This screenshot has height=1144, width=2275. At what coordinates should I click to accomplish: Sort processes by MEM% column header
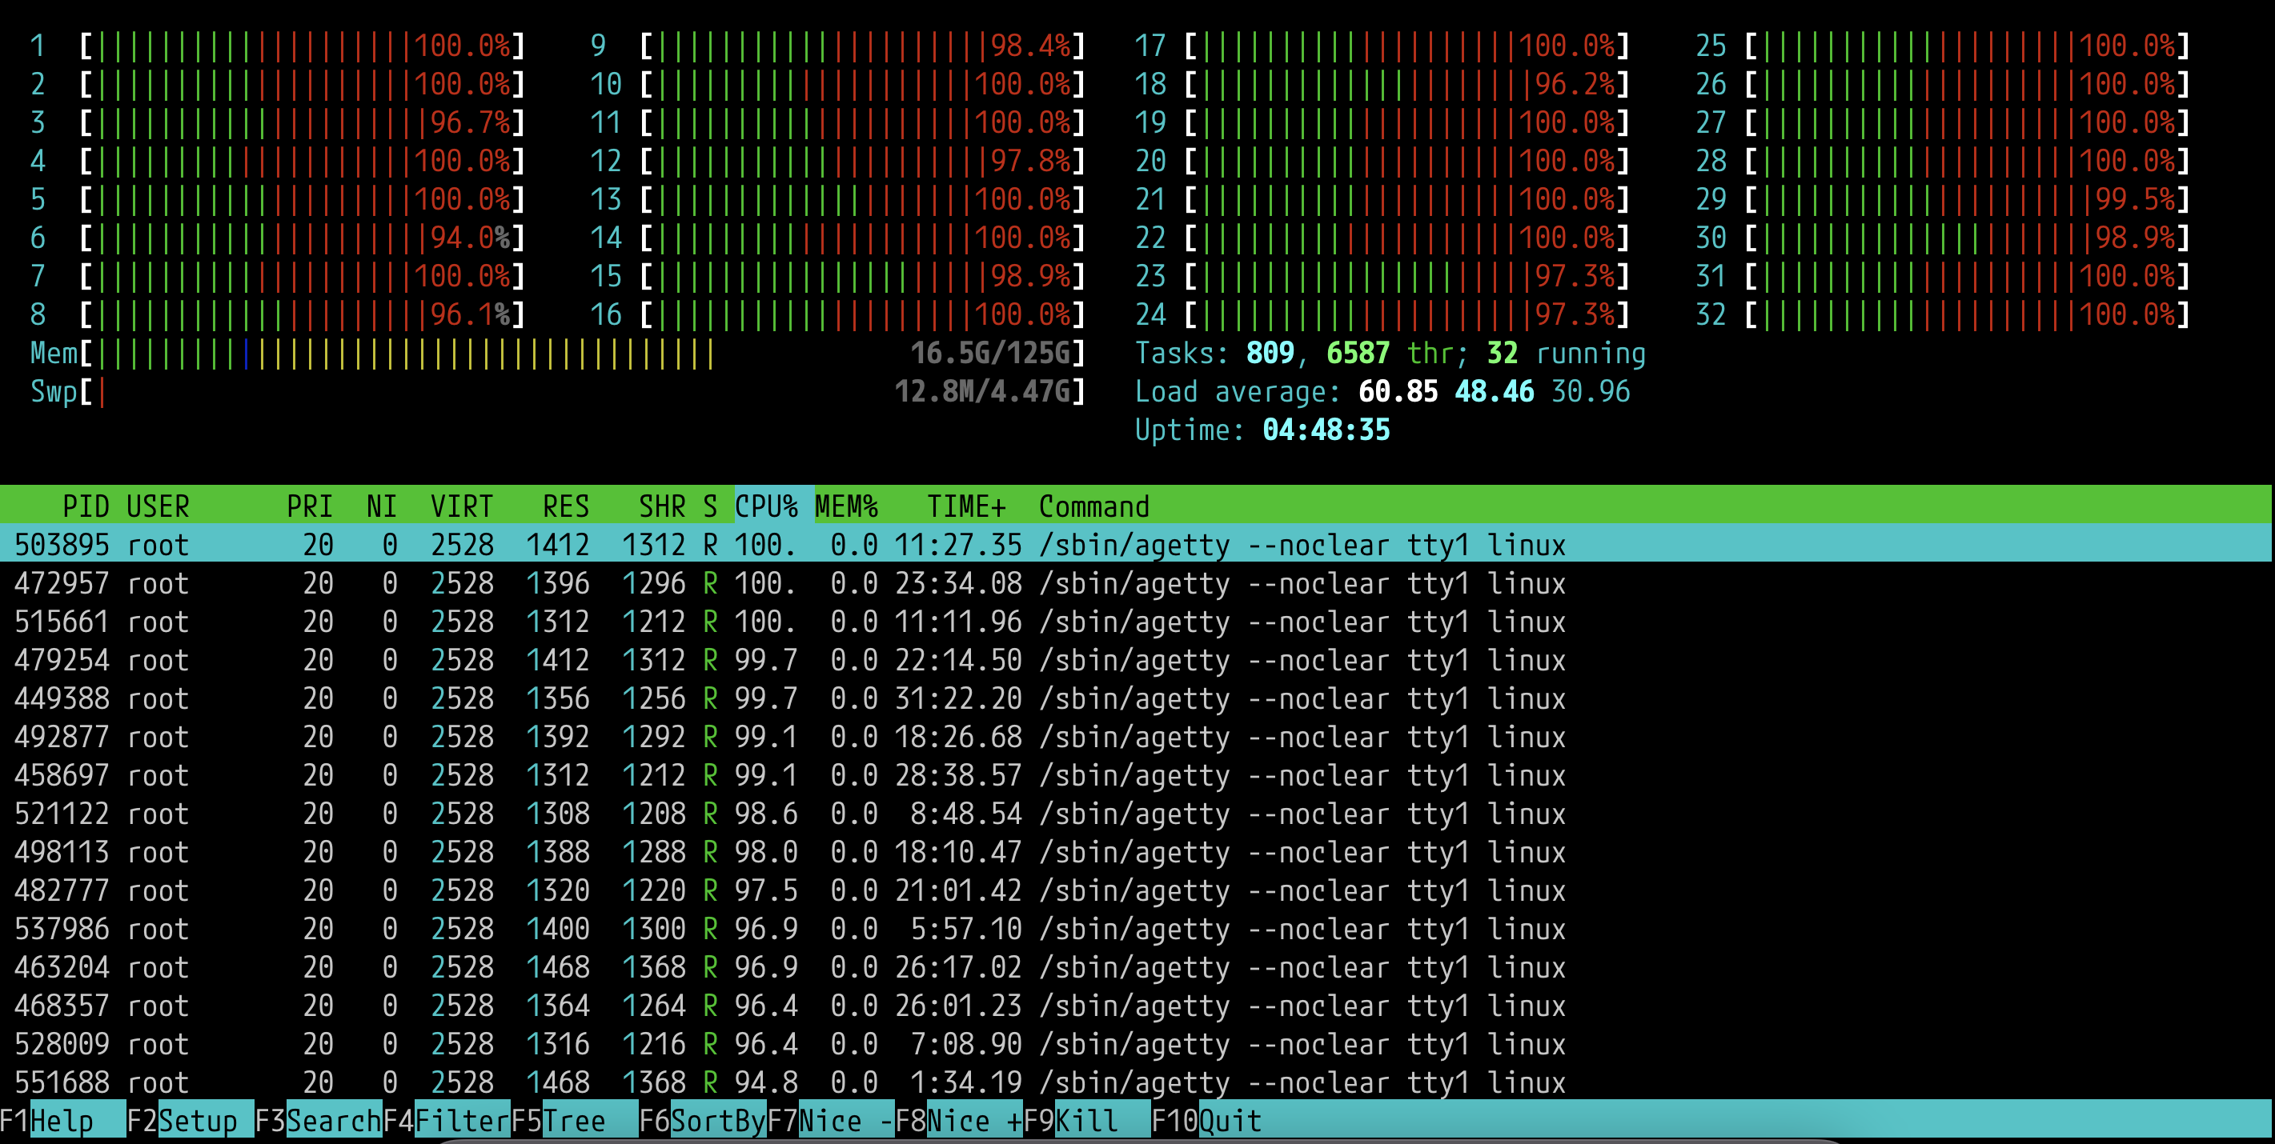(x=846, y=506)
